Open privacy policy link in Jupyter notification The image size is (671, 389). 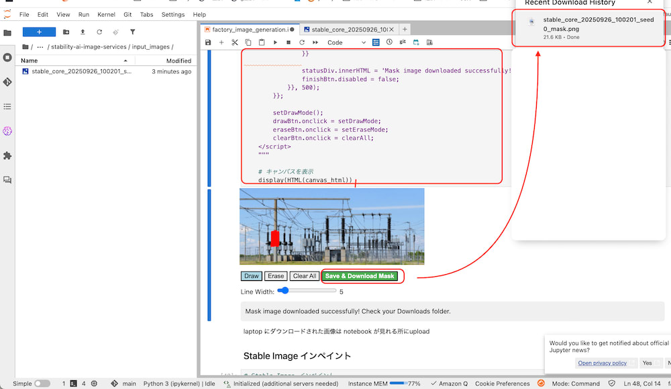pyautogui.click(x=602, y=363)
